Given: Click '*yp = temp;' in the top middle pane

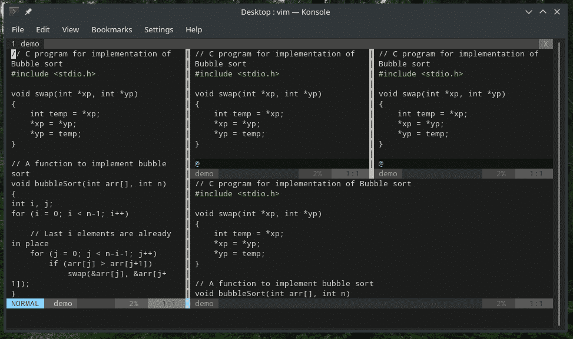Looking at the screenshot, I should click(239, 134).
